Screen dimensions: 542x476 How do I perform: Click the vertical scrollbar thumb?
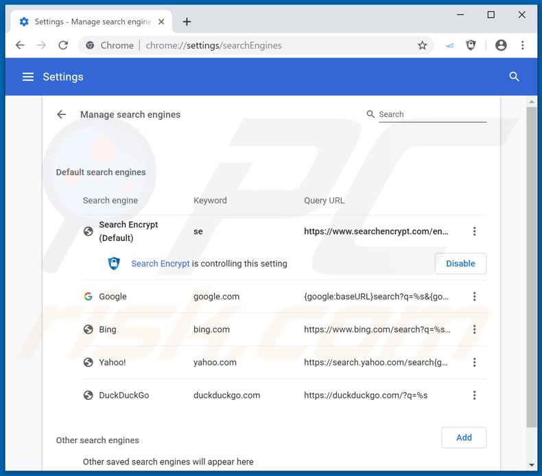pos(531,267)
